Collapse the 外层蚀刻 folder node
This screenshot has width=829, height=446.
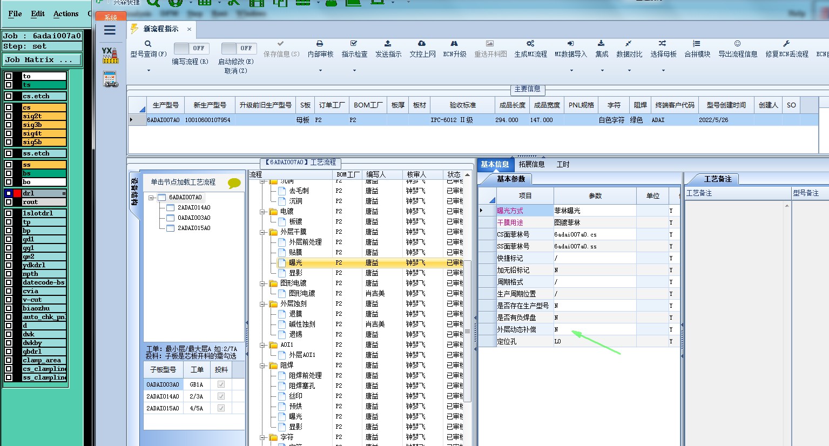pyautogui.click(x=263, y=304)
